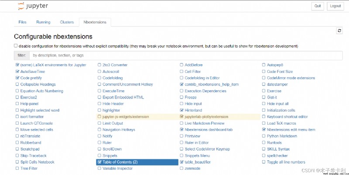The width and height of the screenshot is (349, 175).
Task: Uncheck Table of Contents (2)
Action: [x=99, y=162]
